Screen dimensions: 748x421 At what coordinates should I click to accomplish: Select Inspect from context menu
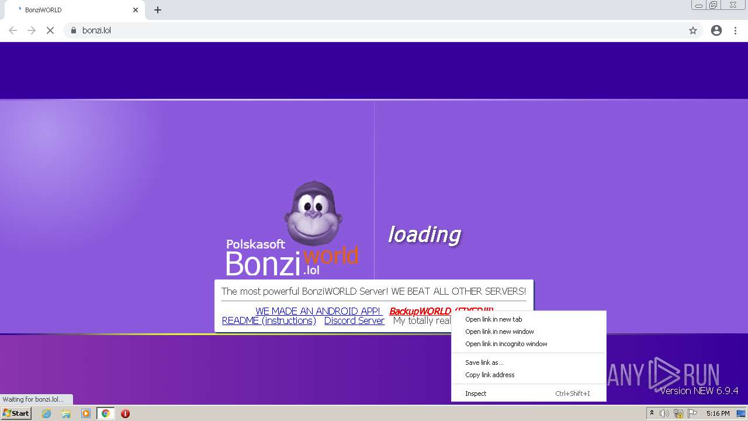[529, 394]
